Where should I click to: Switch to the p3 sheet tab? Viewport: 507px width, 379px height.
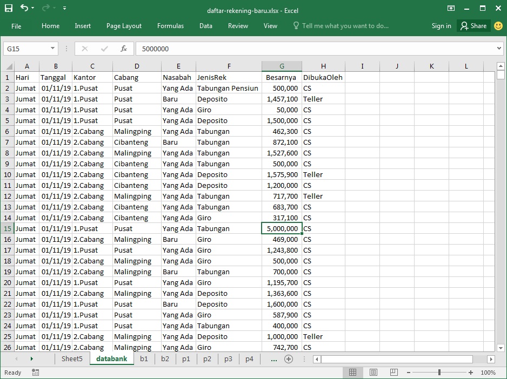(x=228, y=358)
